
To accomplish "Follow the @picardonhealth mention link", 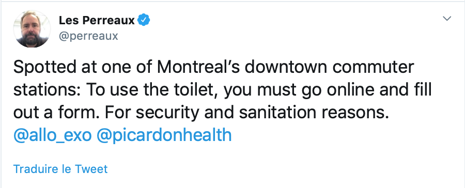I will click(x=164, y=135).
